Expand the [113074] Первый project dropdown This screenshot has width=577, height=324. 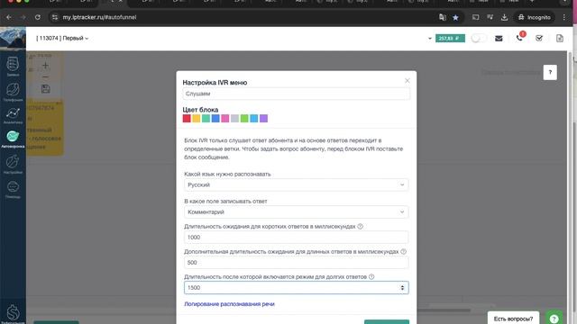pyautogui.click(x=62, y=38)
